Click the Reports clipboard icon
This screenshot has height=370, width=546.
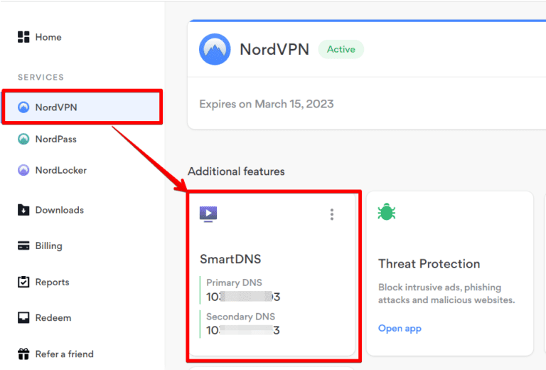pyautogui.click(x=23, y=282)
